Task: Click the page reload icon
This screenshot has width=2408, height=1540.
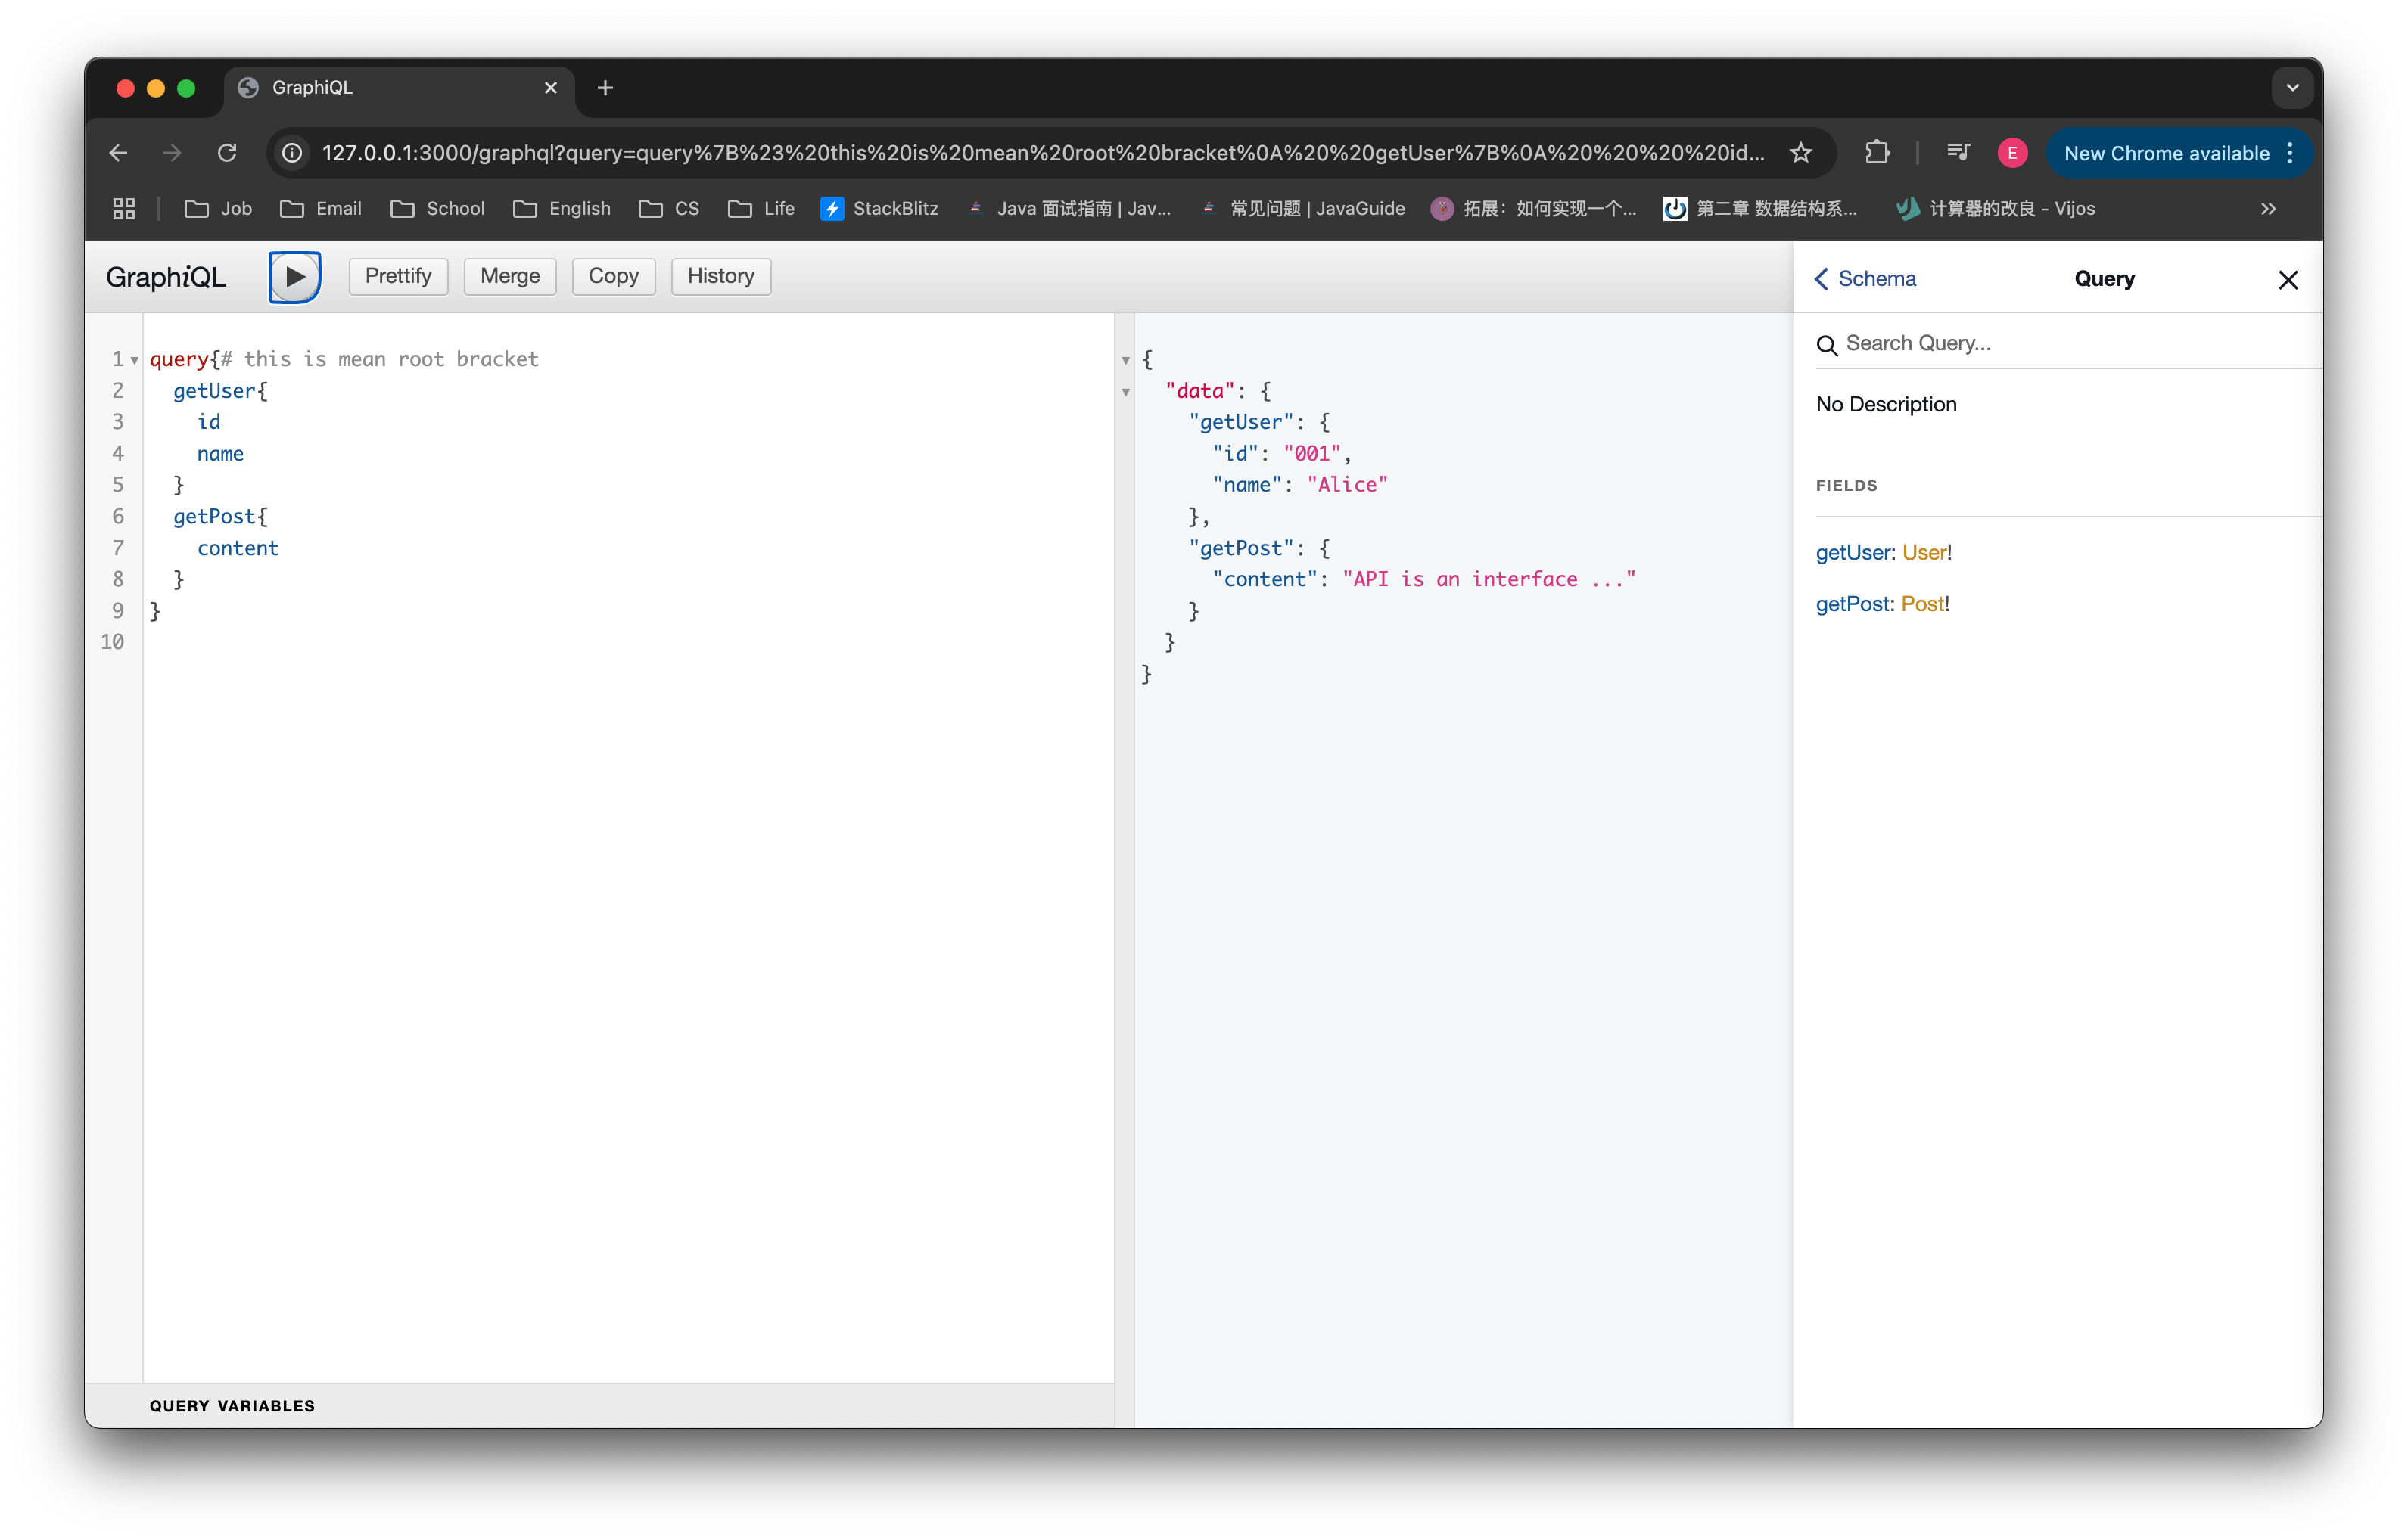Action: pos(227,153)
